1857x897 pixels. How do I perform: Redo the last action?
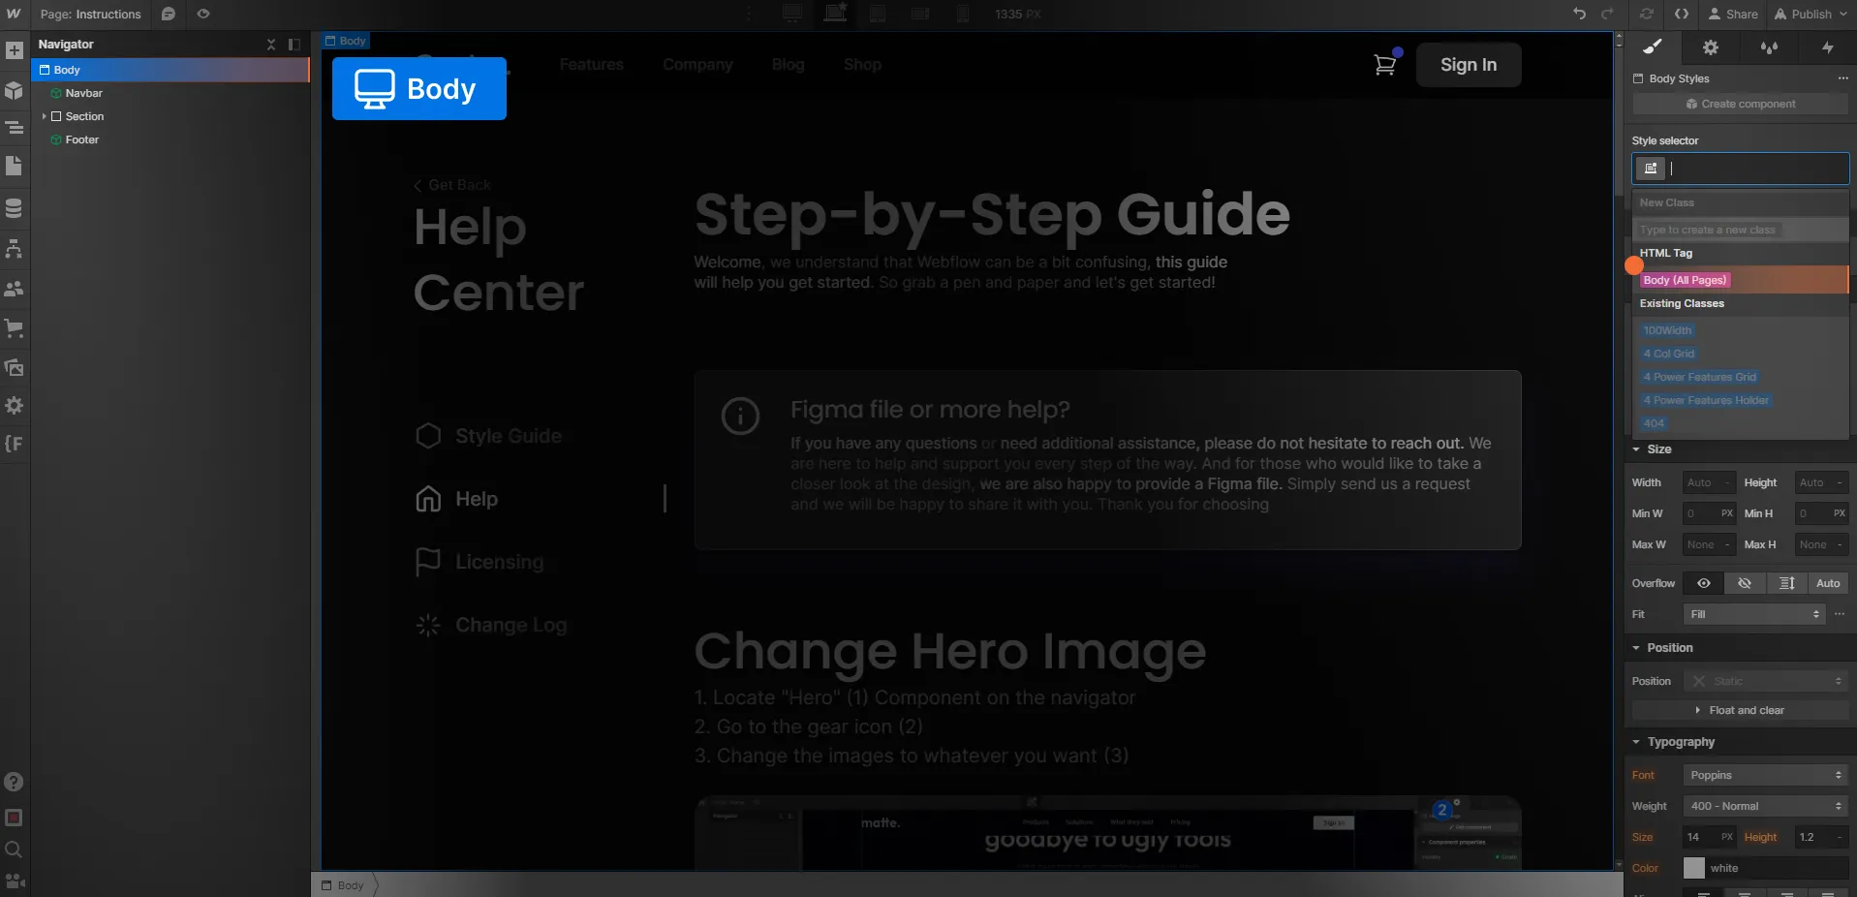1608,14
